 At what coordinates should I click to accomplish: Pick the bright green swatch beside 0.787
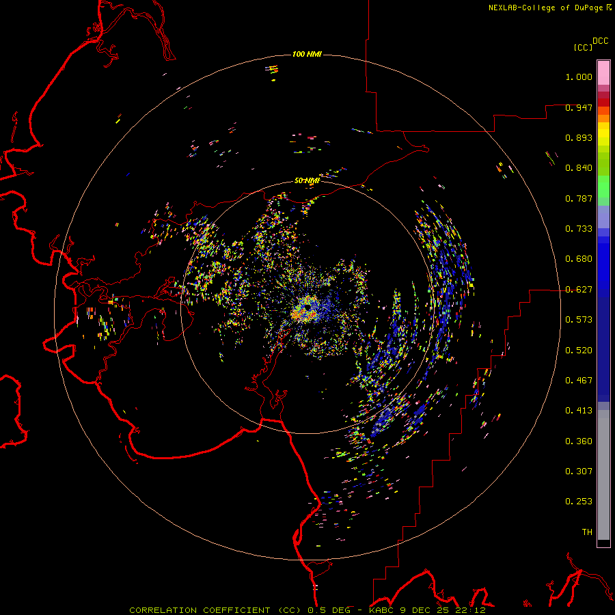tap(603, 187)
